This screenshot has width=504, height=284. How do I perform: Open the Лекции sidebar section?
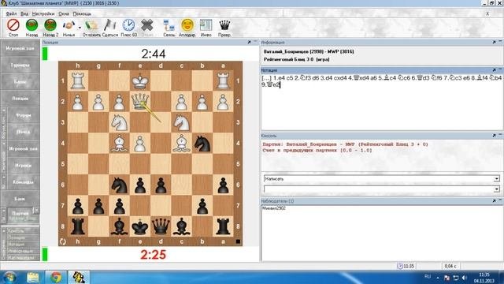[x=20, y=99]
